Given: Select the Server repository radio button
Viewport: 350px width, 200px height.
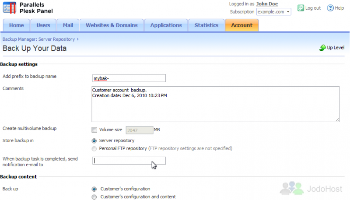Looking at the screenshot, I should coord(94,141).
